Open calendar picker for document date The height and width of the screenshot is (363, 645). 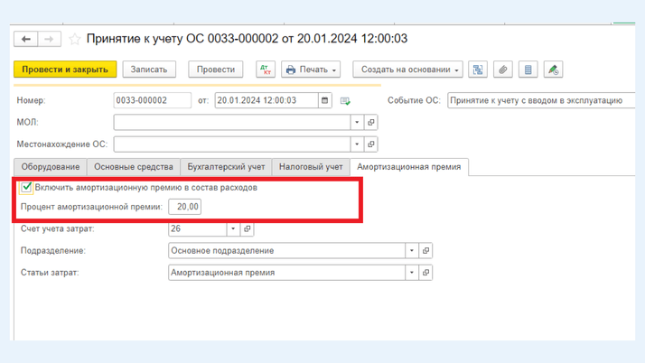pos(324,100)
